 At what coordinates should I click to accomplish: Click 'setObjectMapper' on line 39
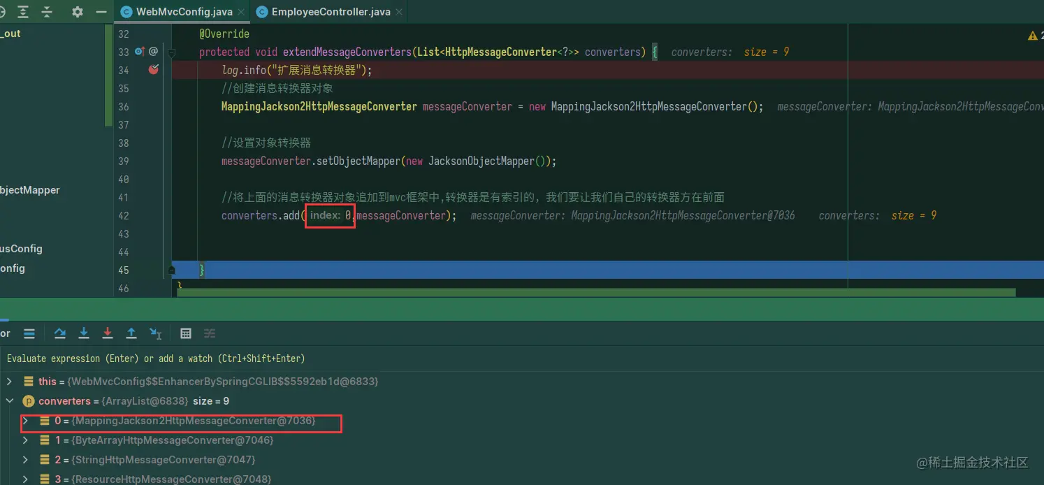358,161
